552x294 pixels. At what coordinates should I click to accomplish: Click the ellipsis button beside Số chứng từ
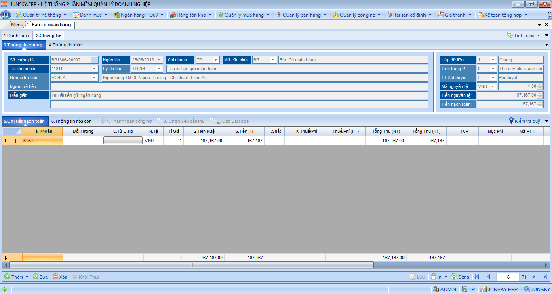click(95, 60)
